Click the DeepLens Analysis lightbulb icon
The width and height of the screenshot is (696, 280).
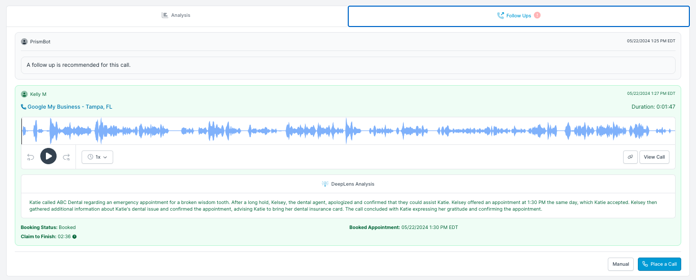(325, 184)
